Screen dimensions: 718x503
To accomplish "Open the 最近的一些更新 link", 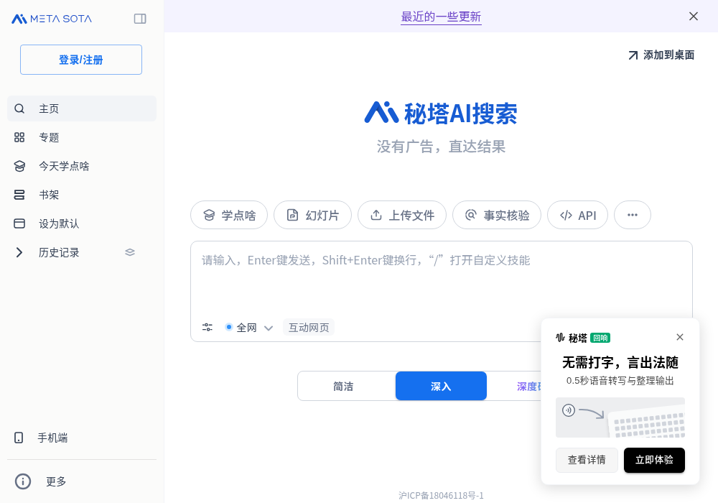I will click(x=441, y=17).
